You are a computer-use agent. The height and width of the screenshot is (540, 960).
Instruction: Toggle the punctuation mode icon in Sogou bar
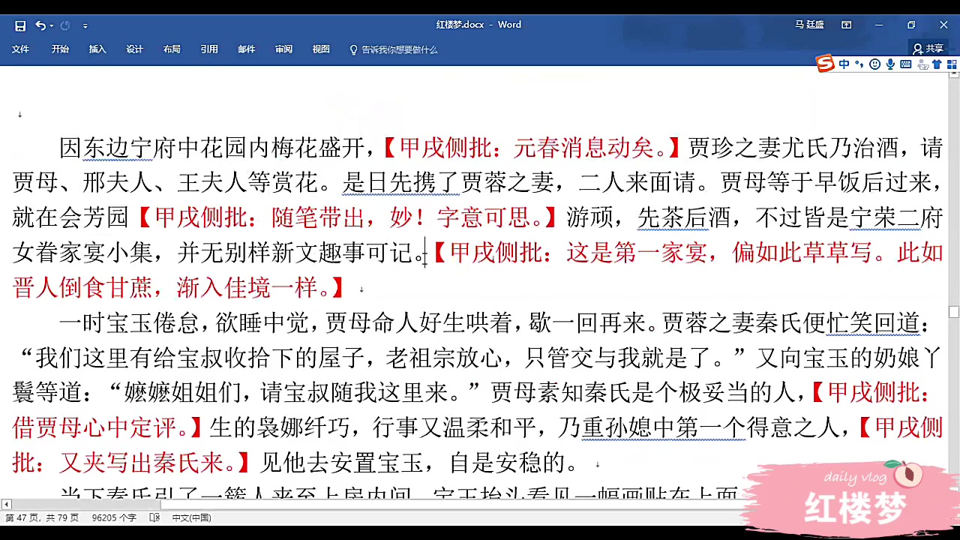click(x=859, y=64)
